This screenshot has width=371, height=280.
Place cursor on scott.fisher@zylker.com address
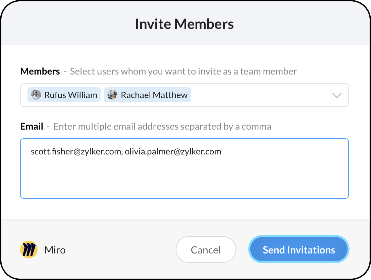(x=75, y=152)
